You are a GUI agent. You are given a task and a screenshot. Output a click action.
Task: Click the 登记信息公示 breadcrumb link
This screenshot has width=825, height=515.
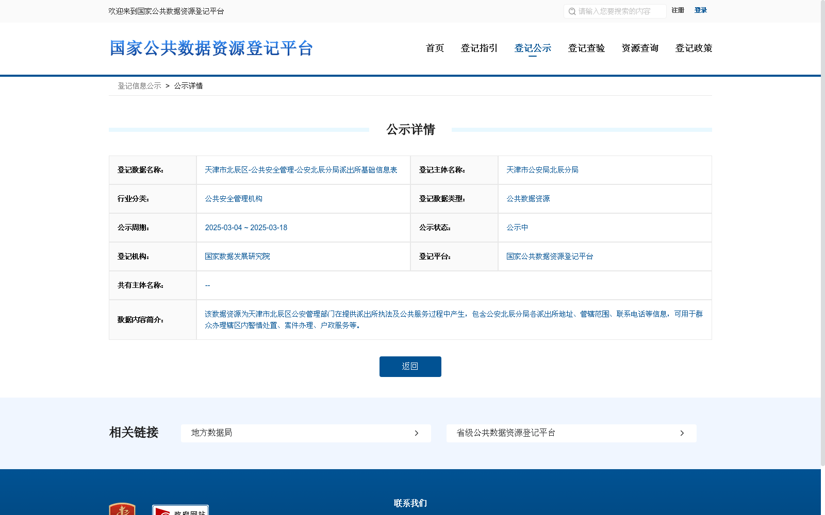click(x=139, y=86)
